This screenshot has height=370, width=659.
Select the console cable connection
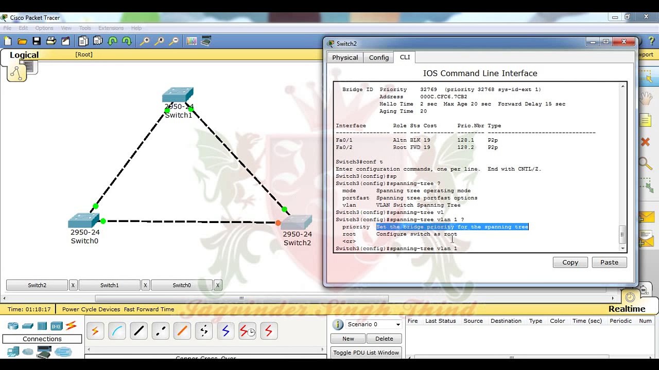click(117, 331)
